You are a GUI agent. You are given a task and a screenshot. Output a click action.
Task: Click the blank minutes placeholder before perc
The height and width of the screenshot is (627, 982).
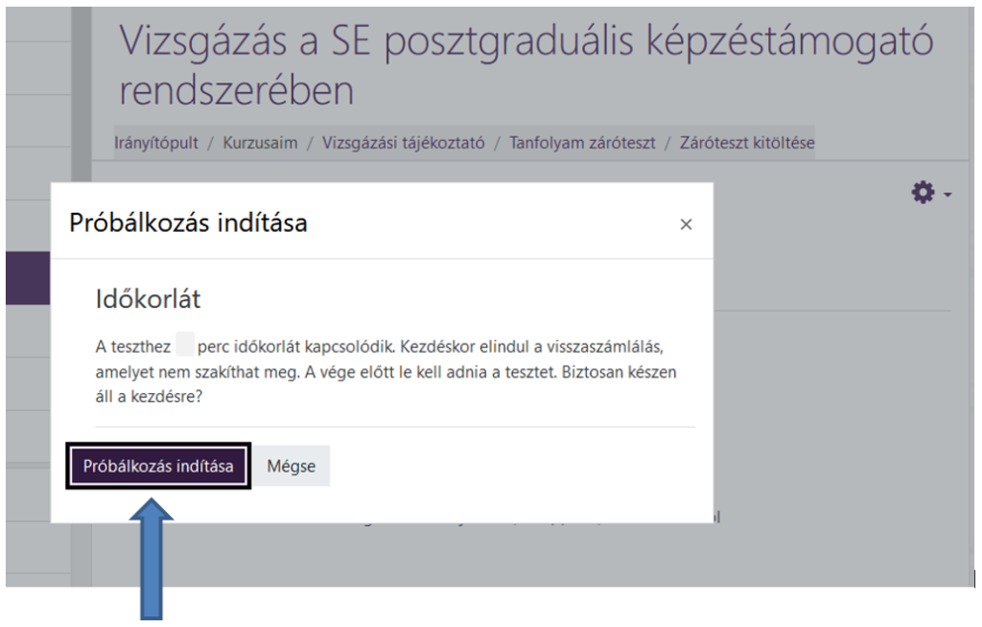coord(185,344)
